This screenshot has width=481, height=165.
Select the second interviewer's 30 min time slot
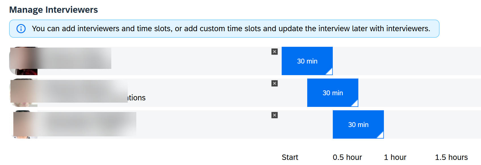tap(332, 93)
